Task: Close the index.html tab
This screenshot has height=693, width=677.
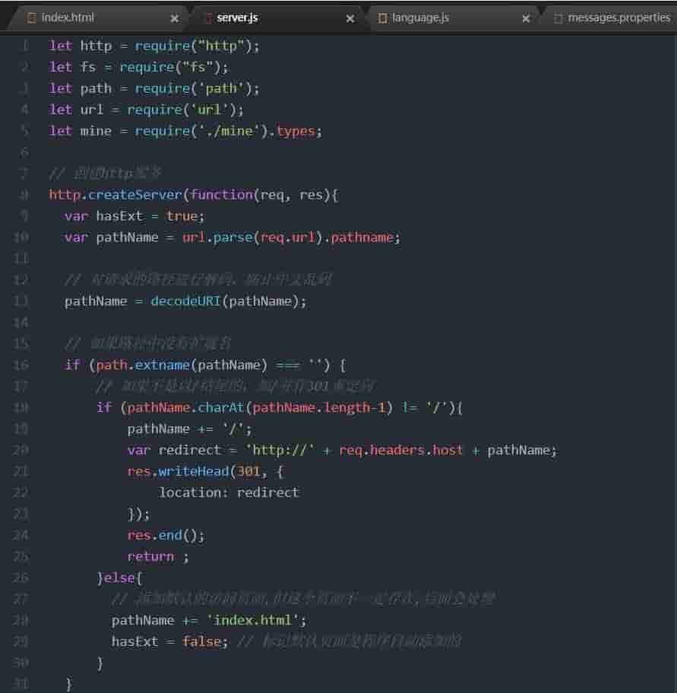Action: (x=175, y=18)
